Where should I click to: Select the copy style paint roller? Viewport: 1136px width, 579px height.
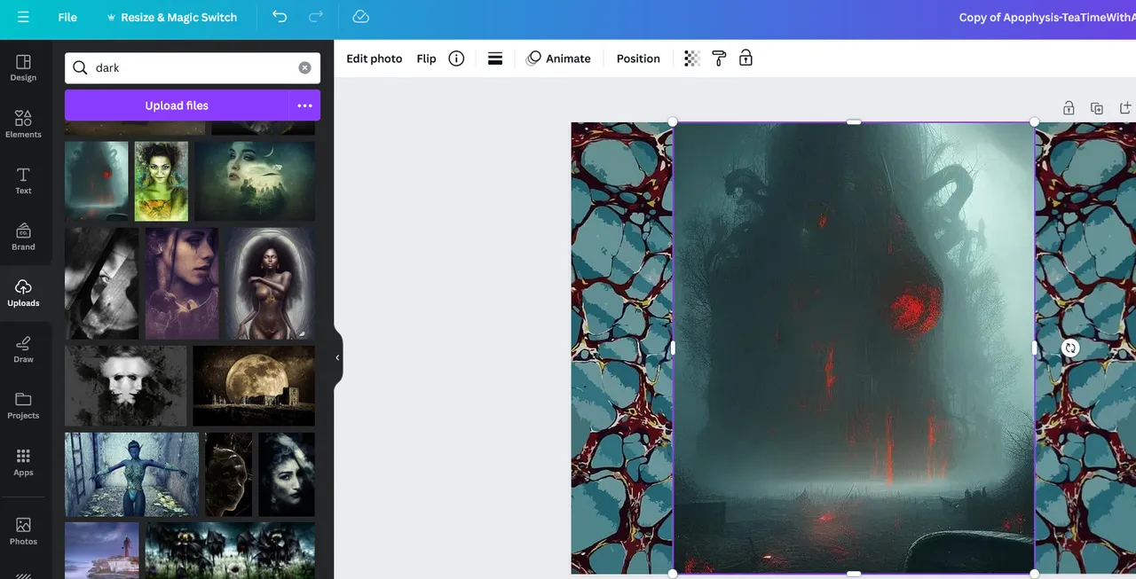(719, 59)
